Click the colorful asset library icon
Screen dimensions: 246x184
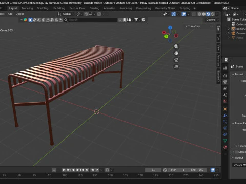point(25,20)
